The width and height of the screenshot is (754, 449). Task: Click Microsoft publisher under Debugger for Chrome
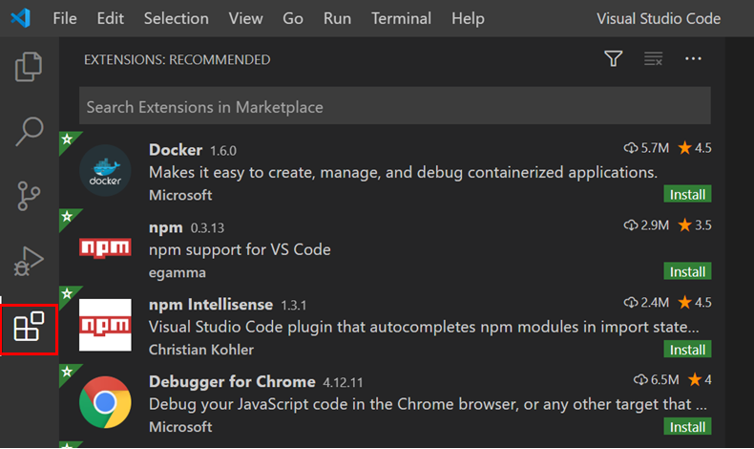pyautogui.click(x=180, y=427)
